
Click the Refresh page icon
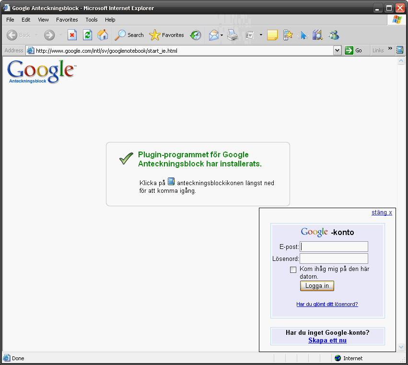pos(87,35)
